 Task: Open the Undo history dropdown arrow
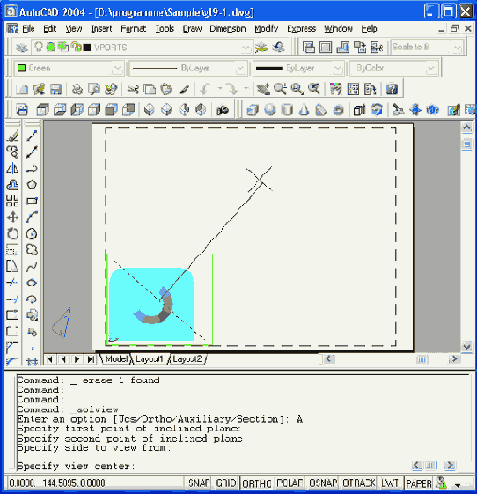tap(219, 90)
